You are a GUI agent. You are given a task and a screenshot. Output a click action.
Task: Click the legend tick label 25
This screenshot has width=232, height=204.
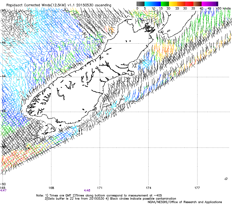click(177, 8)
